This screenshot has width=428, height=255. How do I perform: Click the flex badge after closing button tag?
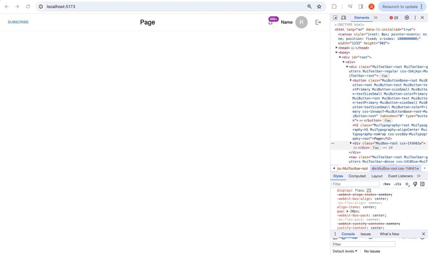click(x=387, y=120)
